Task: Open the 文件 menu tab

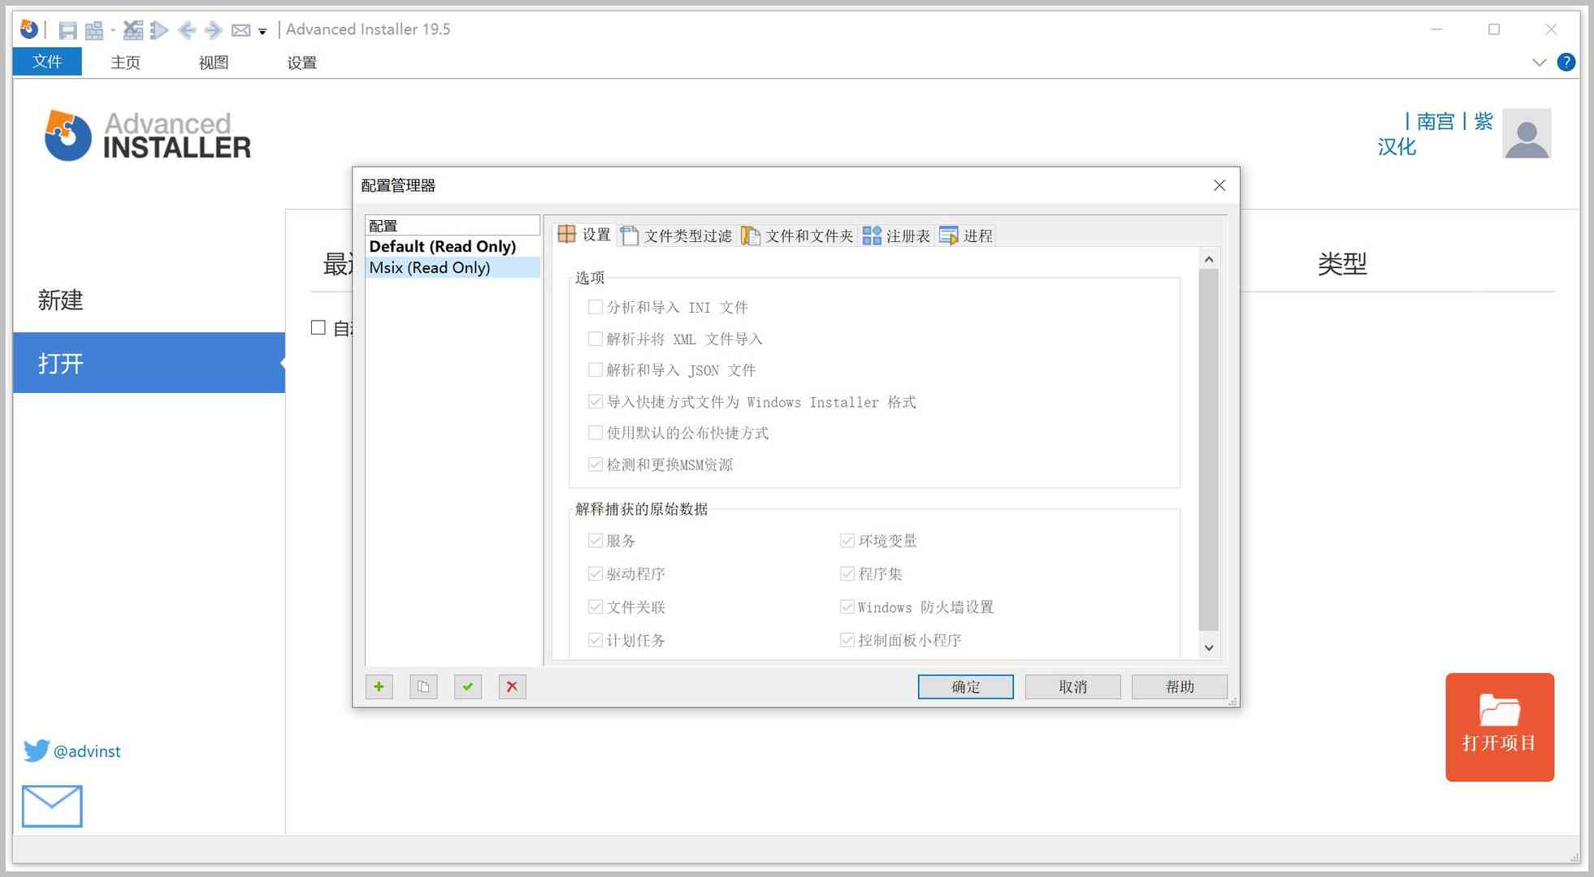Action: click(x=47, y=62)
